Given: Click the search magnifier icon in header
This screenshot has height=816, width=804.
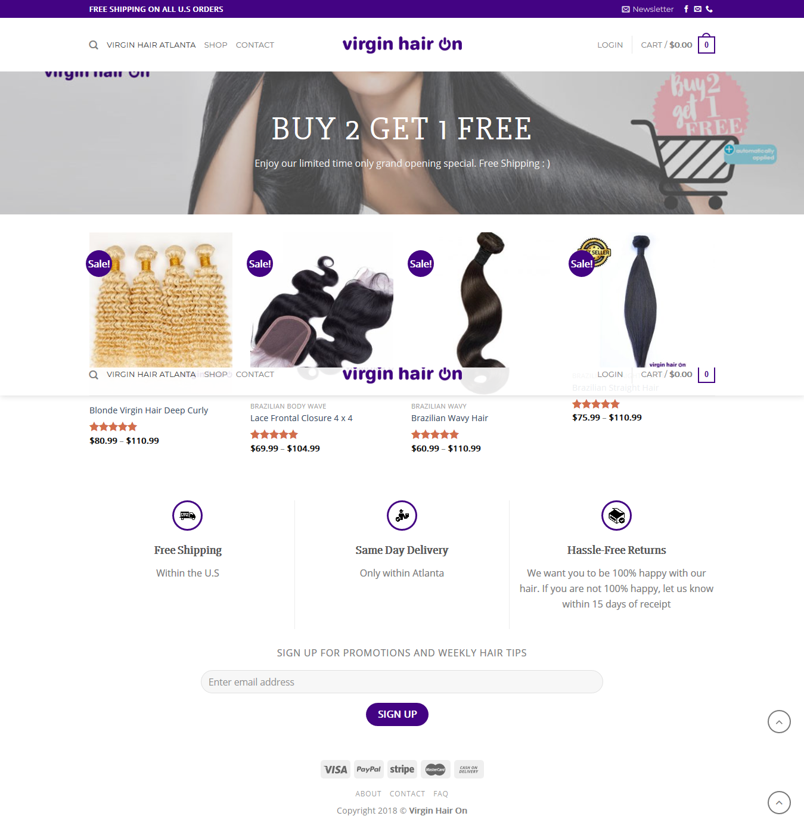Looking at the screenshot, I should pyautogui.click(x=94, y=45).
